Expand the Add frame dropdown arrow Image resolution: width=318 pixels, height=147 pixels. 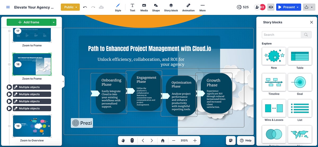(54, 22)
